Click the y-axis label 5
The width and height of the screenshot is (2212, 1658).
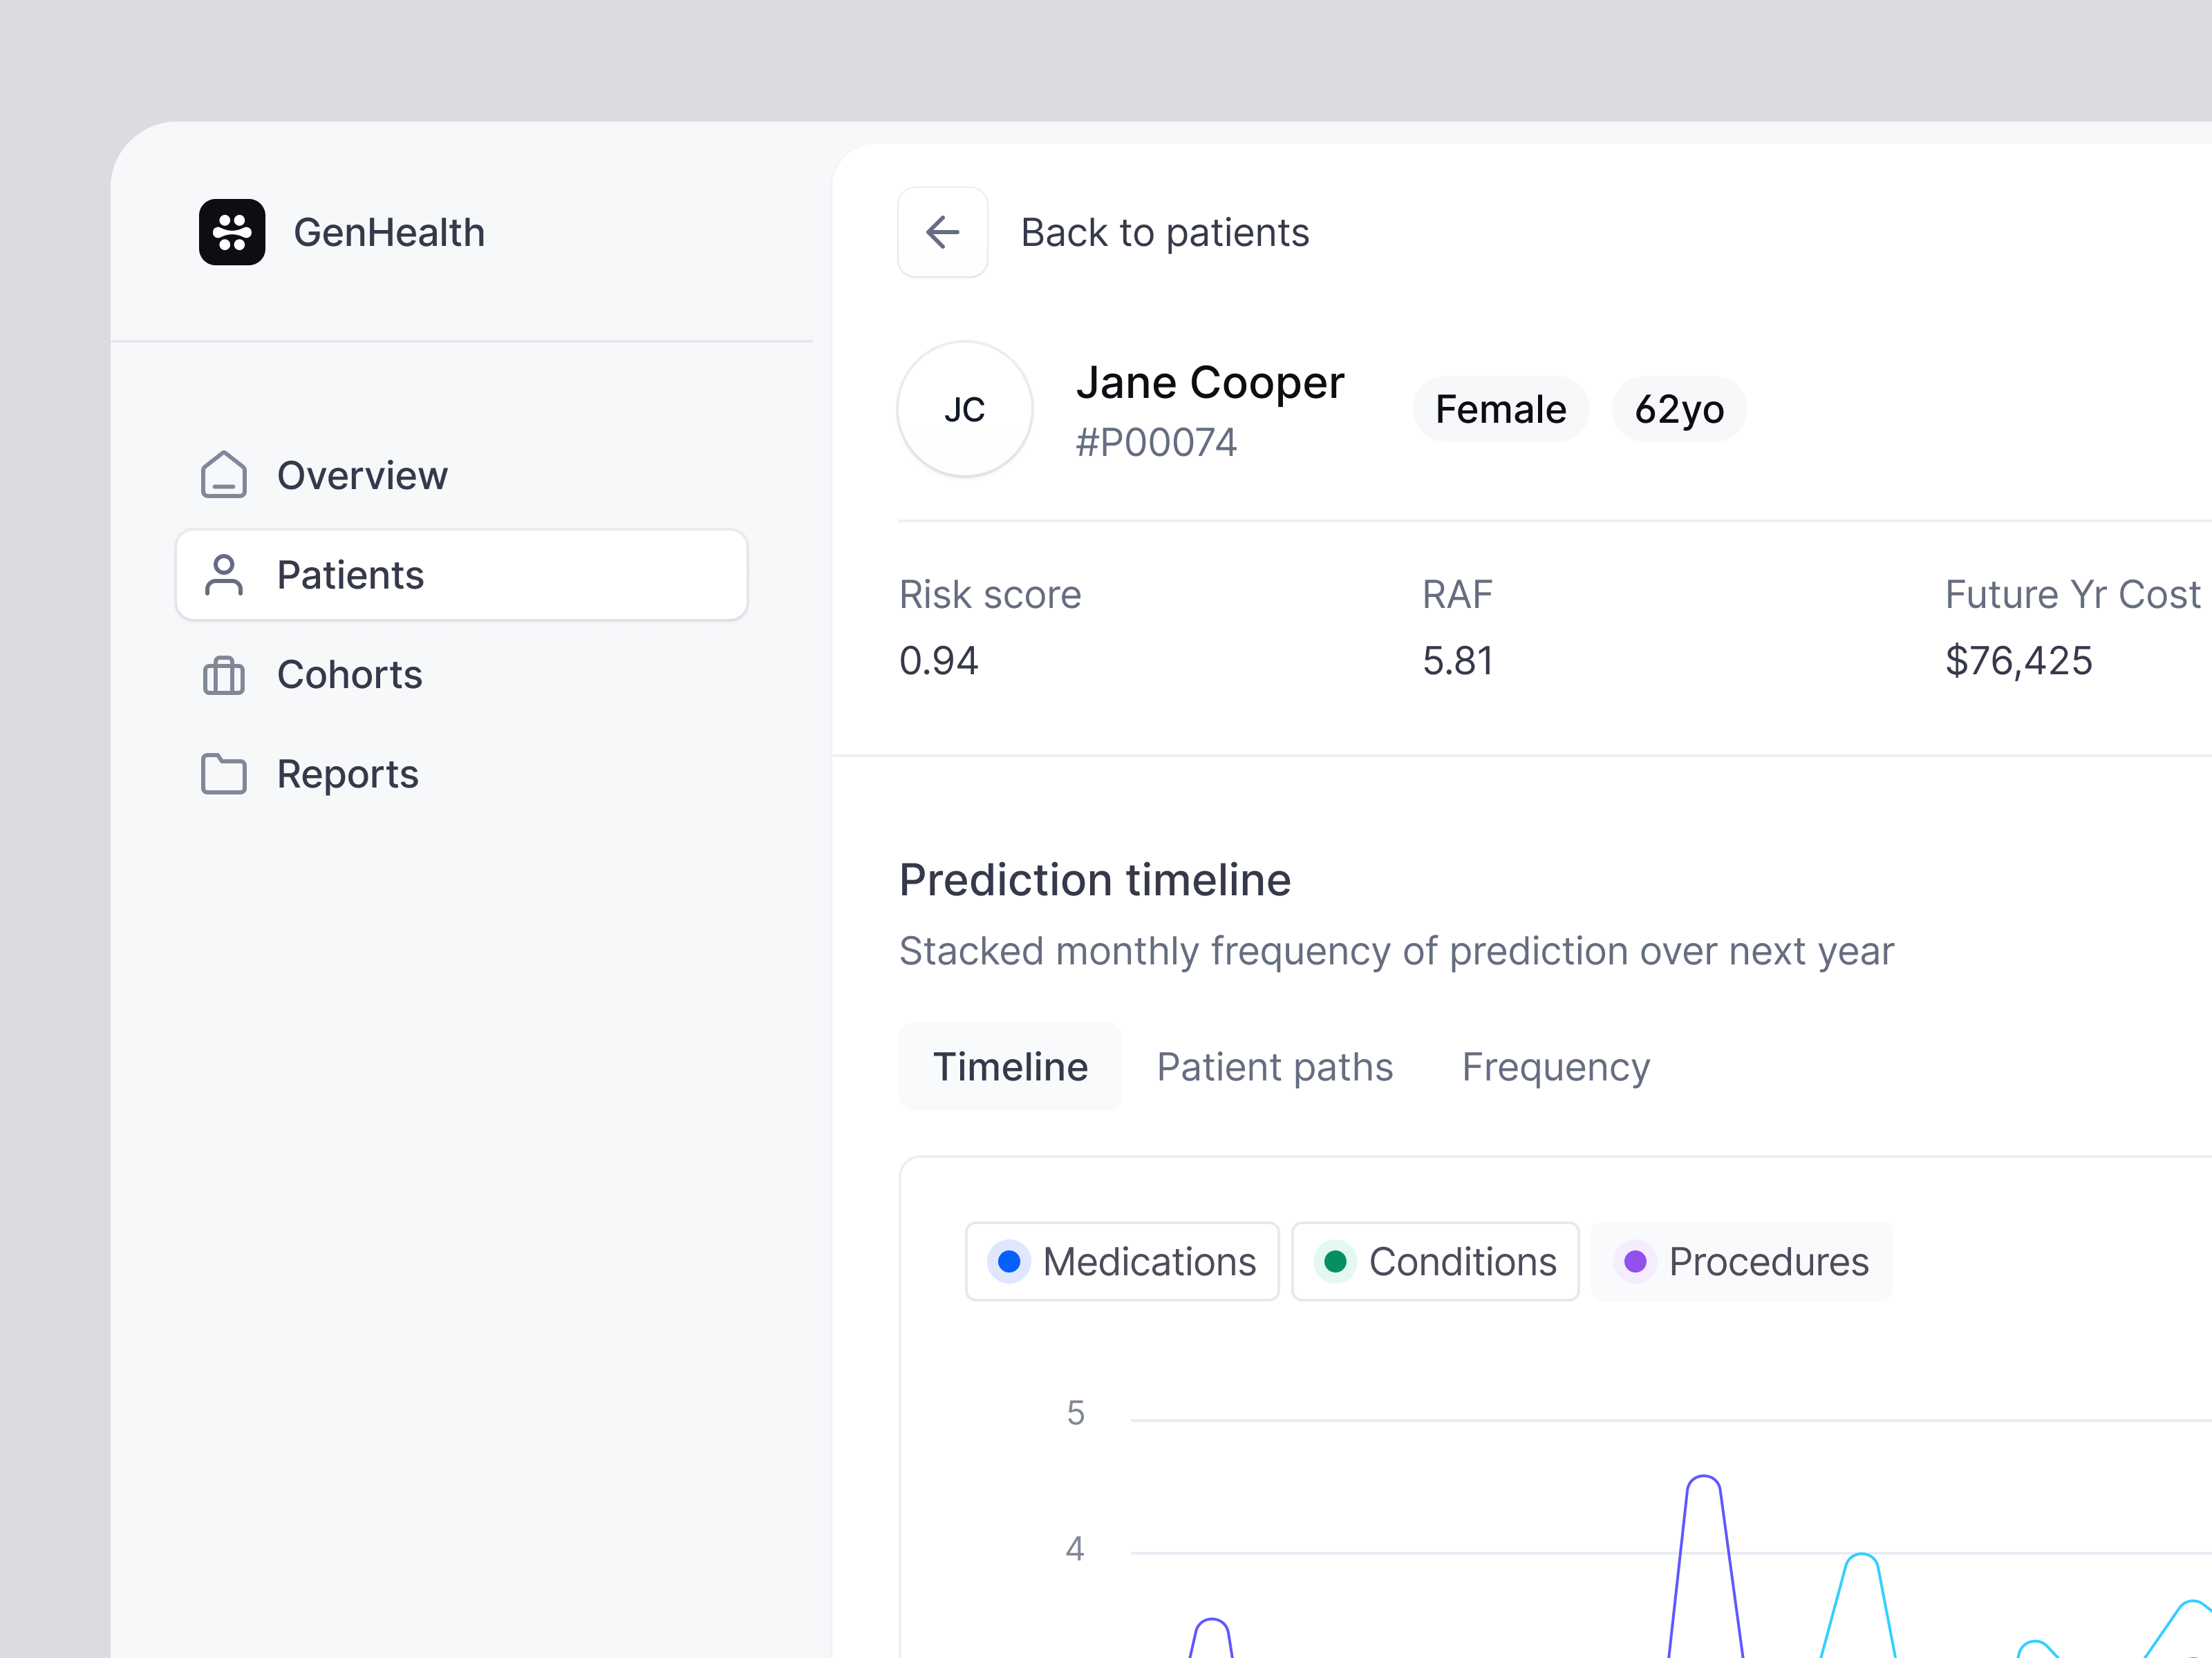pyautogui.click(x=1075, y=1412)
